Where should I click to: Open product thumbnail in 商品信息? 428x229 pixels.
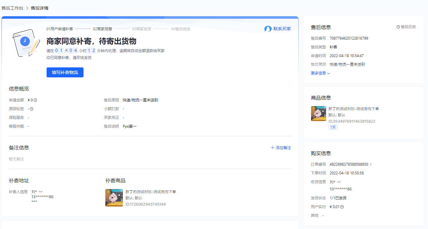(318, 114)
